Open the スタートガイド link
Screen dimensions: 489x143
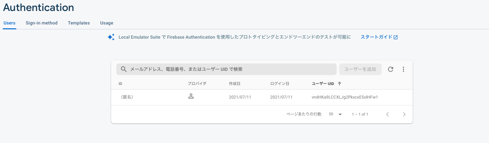pyautogui.click(x=377, y=37)
